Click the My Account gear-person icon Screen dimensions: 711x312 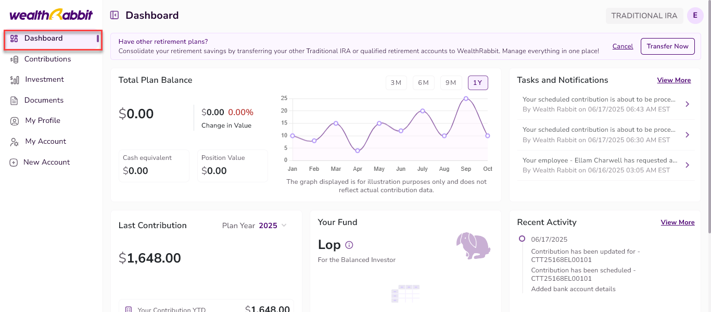pyautogui.click(x=14, y=142)
